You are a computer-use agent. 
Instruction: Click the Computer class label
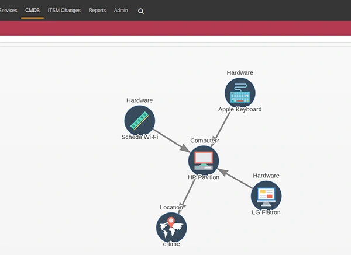click(x=204, y=141)
